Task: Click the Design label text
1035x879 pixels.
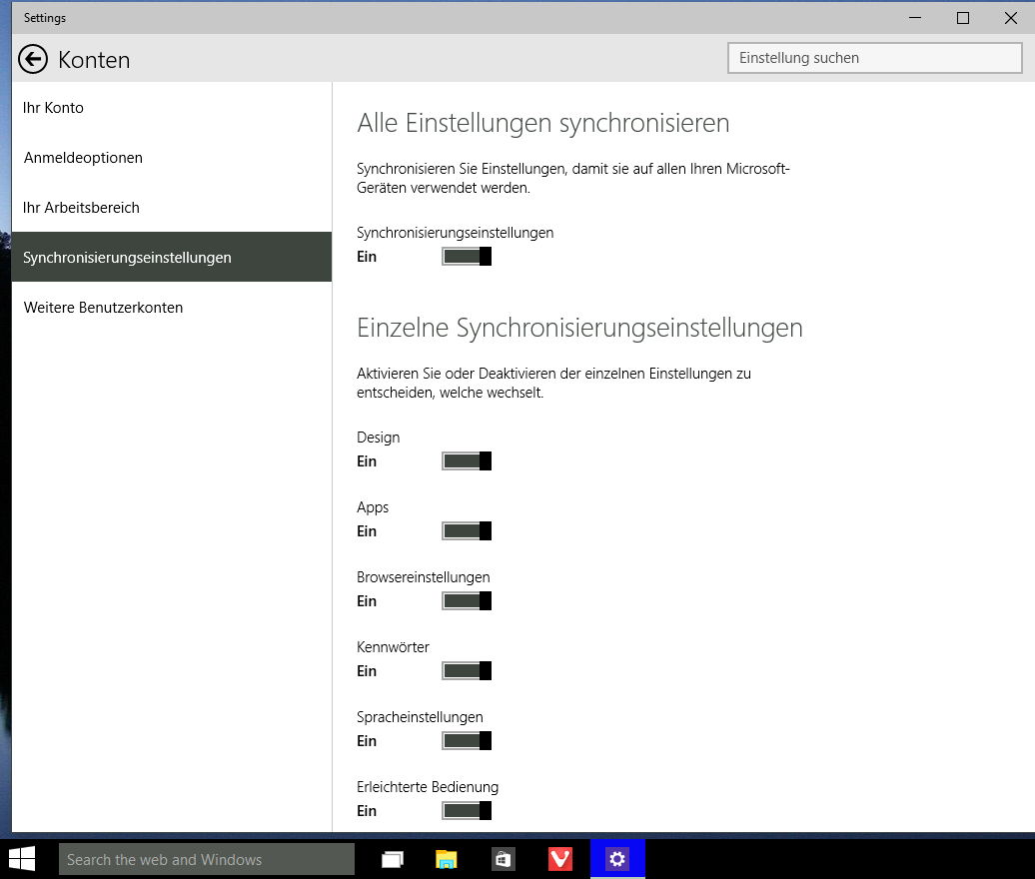Action: 379,438
